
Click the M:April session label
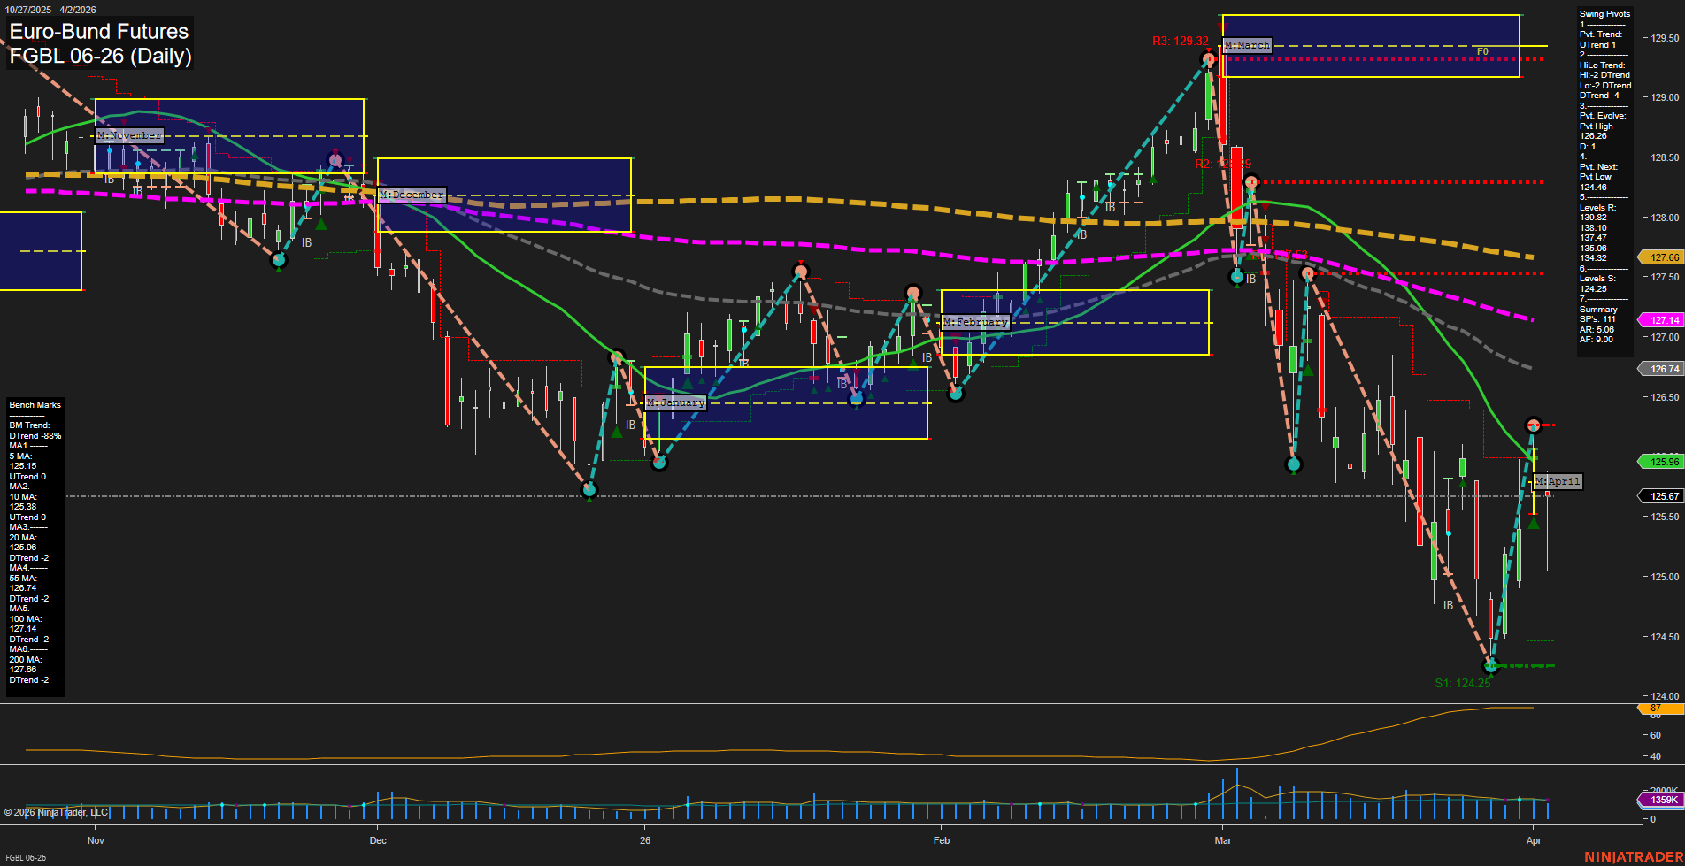click(1558, 481)
